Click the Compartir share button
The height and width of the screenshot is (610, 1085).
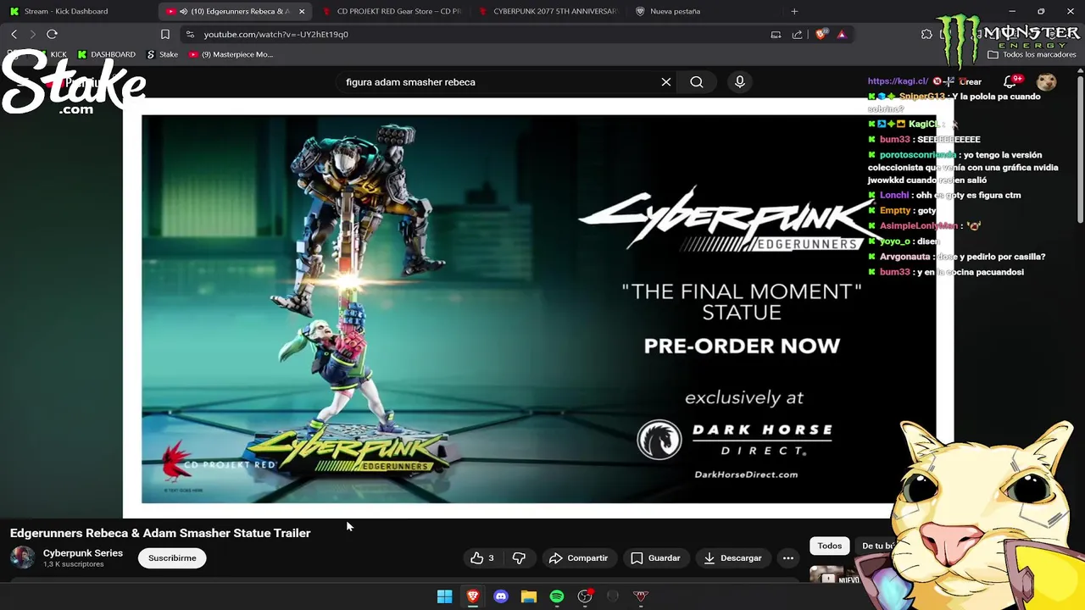pos(578,558)
